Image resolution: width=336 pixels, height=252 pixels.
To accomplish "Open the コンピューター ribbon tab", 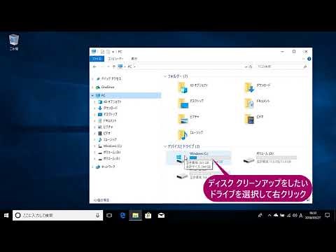I will (x=115, y=59).
